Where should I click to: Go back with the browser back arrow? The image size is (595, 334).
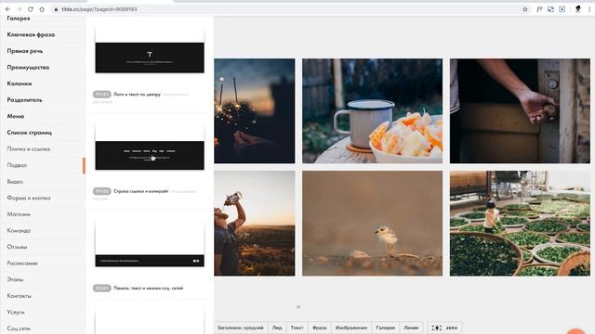8,9
